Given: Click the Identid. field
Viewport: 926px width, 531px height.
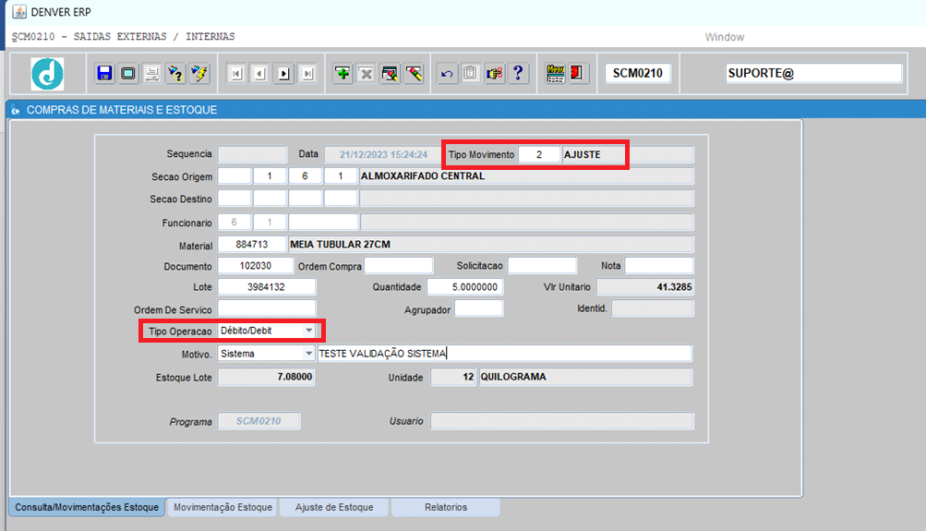Looking at the screenshot, I should pyautogui.click(x=653, y=308).
